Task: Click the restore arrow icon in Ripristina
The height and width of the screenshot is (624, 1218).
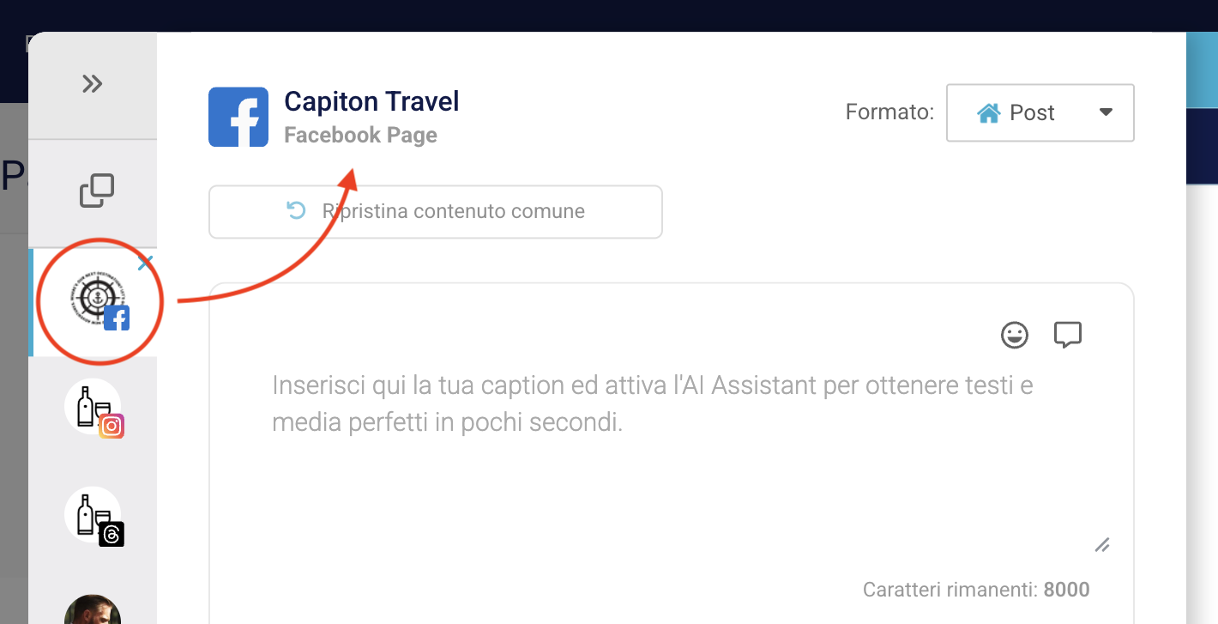Action: click(297, 211)
